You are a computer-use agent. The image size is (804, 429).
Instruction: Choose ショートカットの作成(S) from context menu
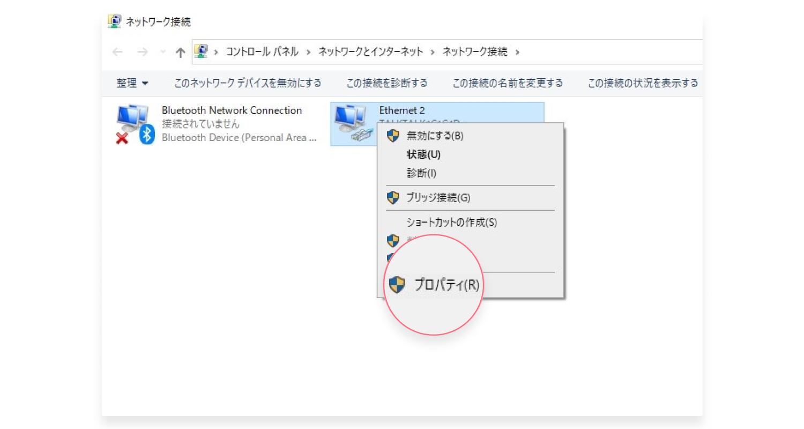[471, 222]
